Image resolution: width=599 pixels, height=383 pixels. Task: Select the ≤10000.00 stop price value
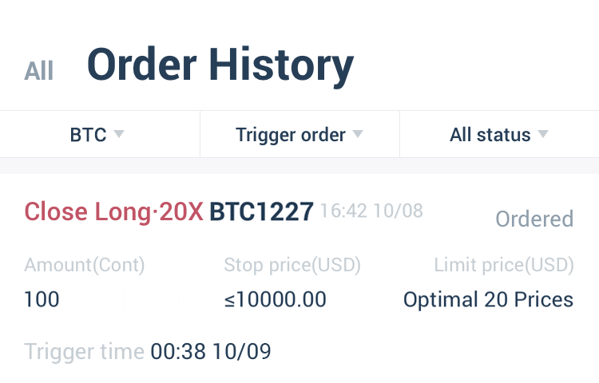(x=275, y=299)
